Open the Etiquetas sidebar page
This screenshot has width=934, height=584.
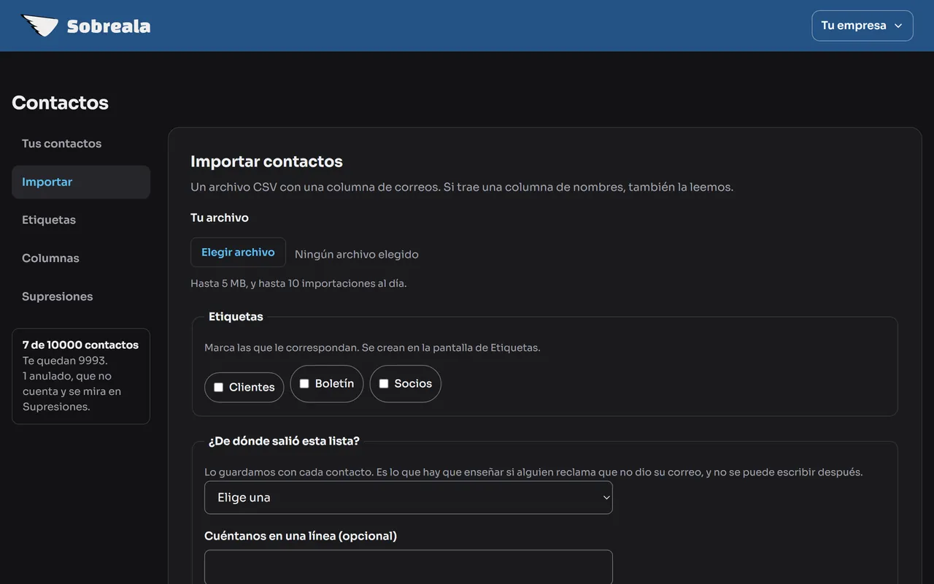click(x=81, y=220)
